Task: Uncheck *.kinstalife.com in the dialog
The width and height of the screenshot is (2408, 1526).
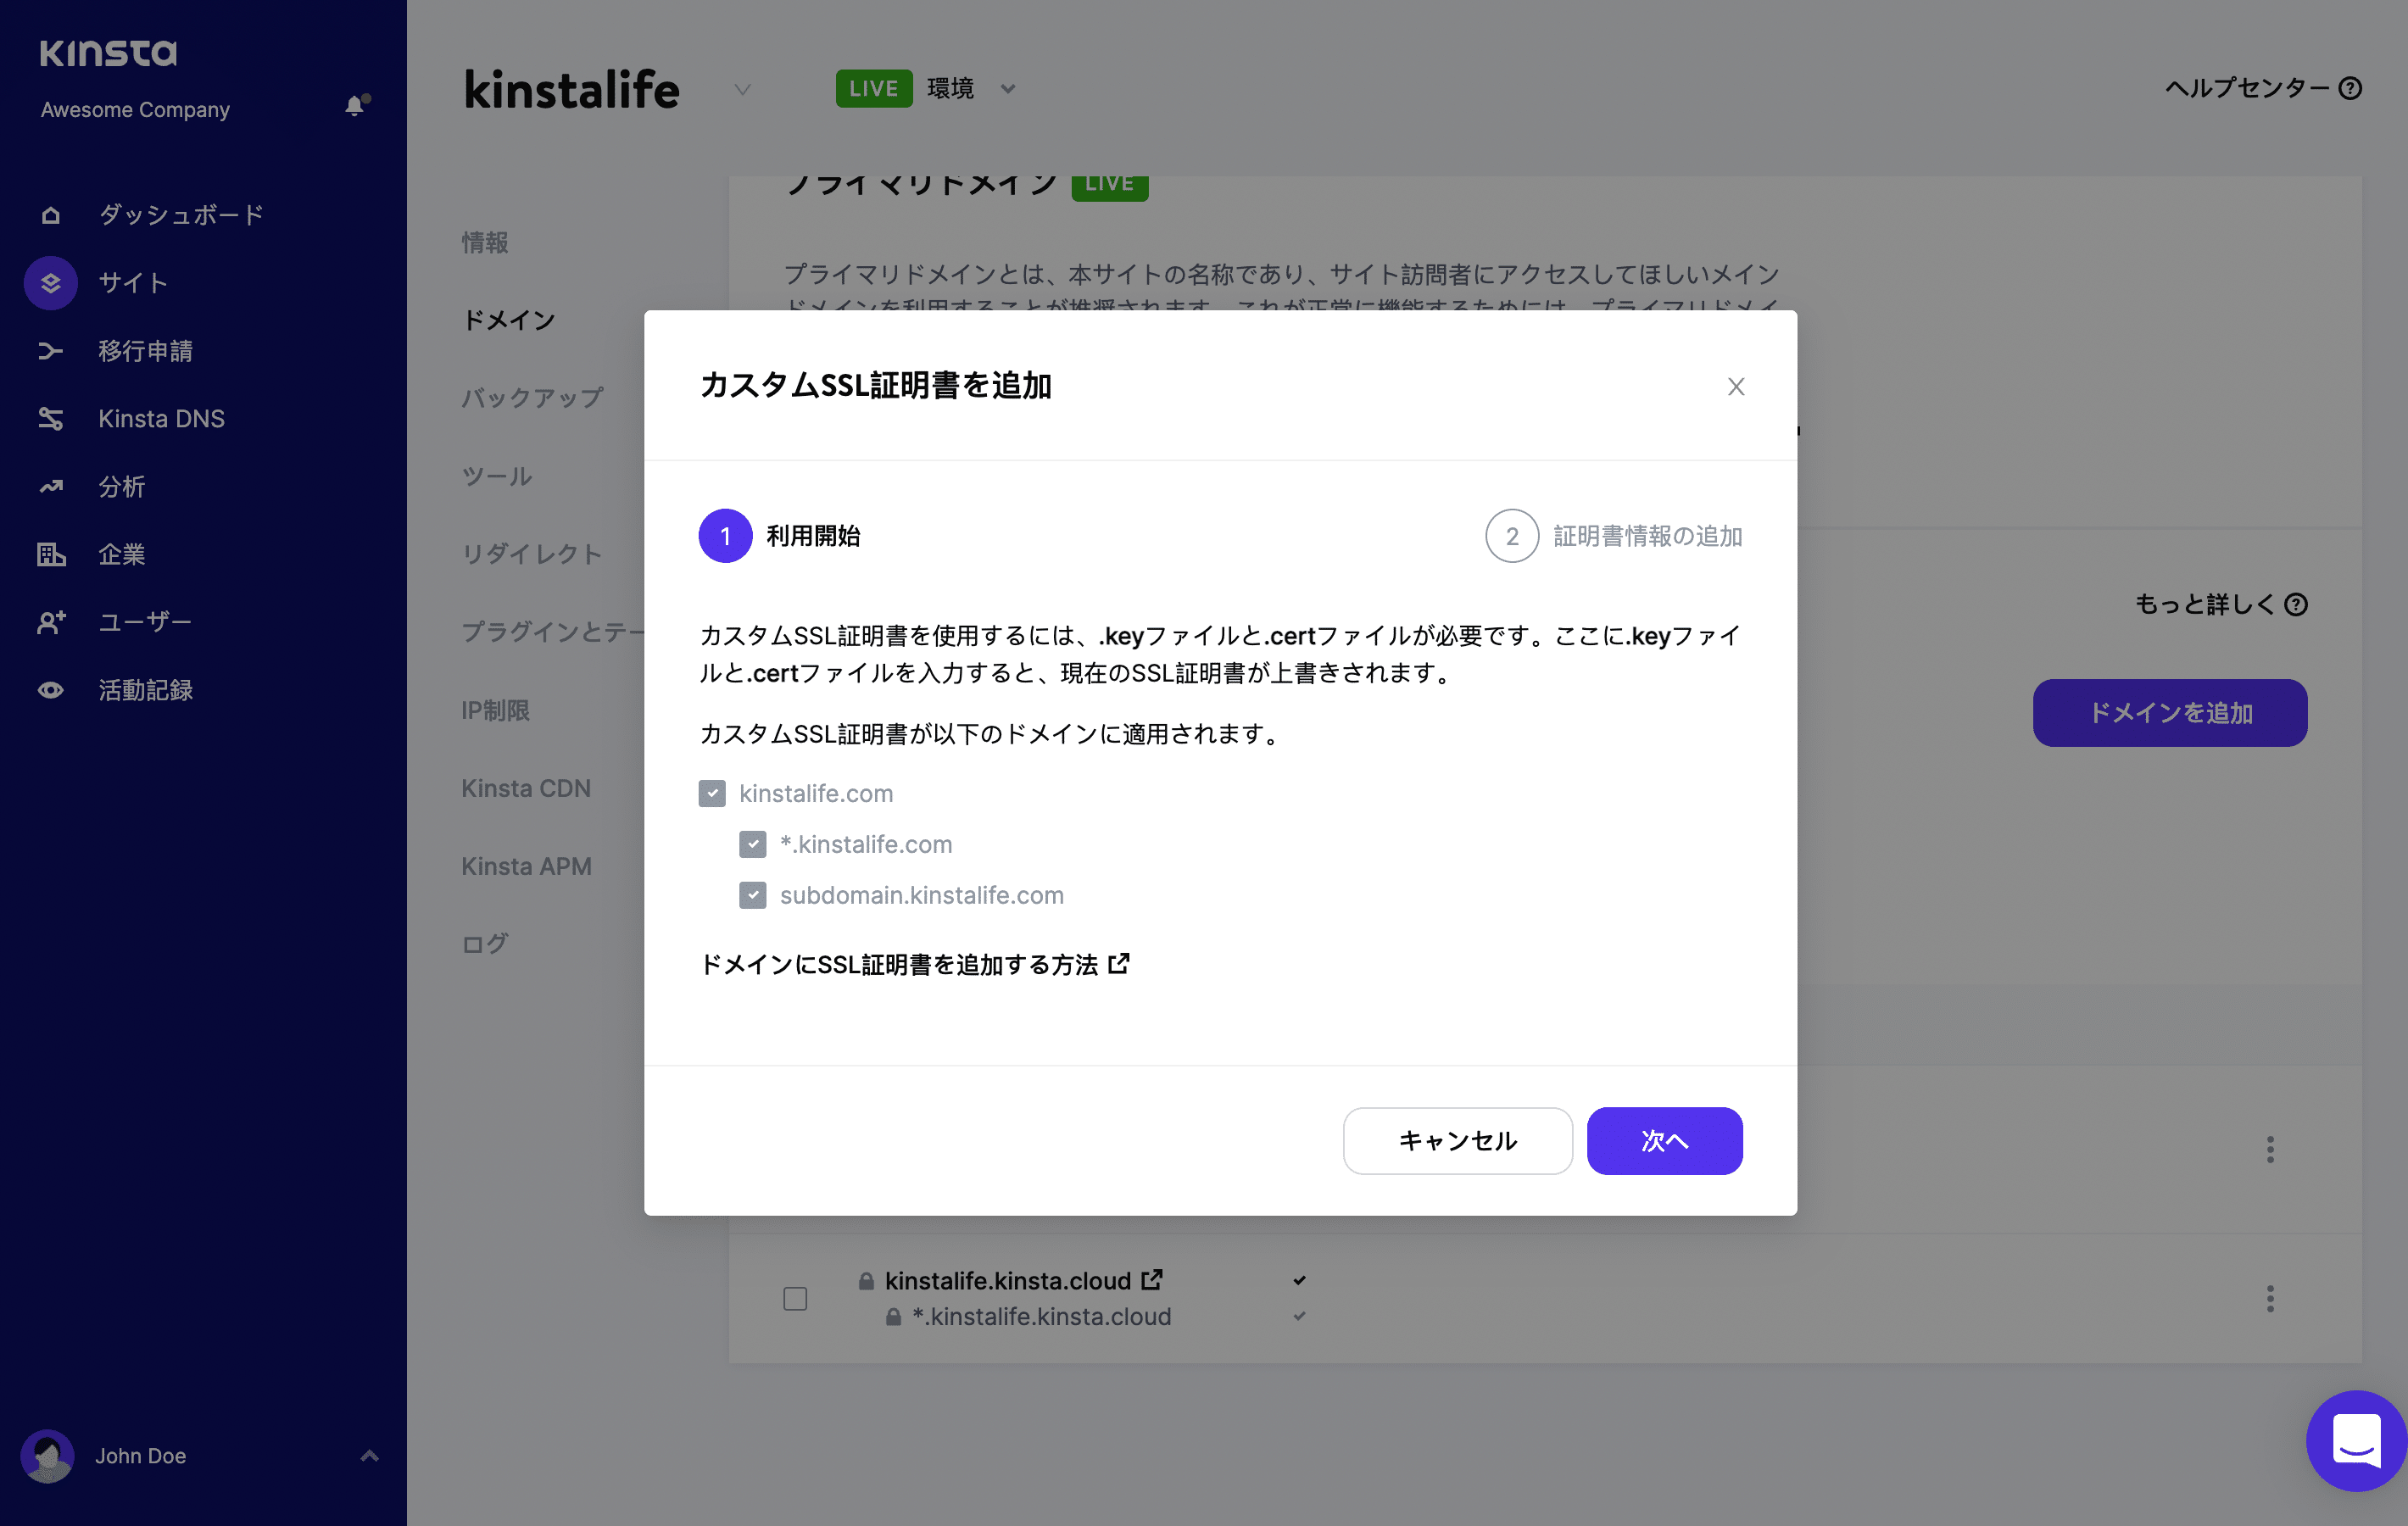Action: [752, 844]
